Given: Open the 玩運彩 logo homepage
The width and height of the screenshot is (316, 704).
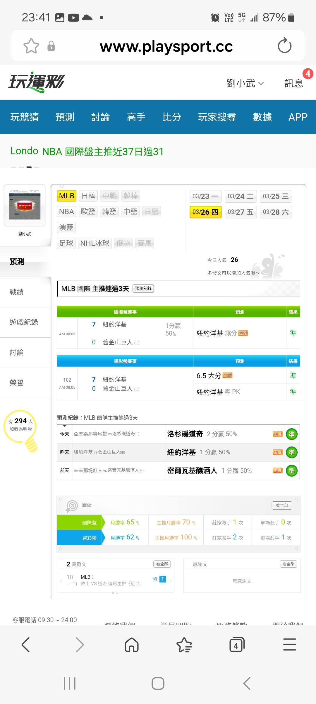Looking at the screenshot, I should tap(36, 82).
